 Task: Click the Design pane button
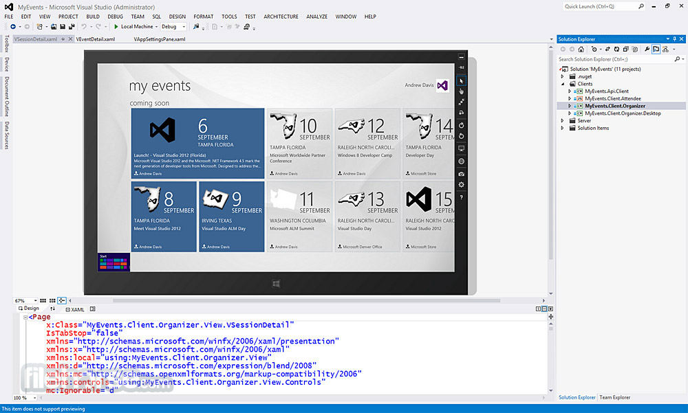[28, 309]
